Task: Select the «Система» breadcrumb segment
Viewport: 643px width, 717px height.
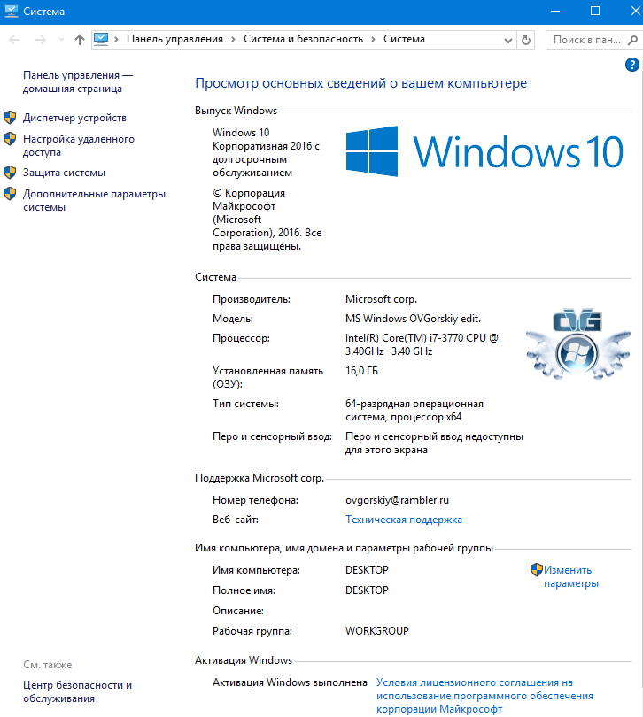Action: click(x=404, y=39)
